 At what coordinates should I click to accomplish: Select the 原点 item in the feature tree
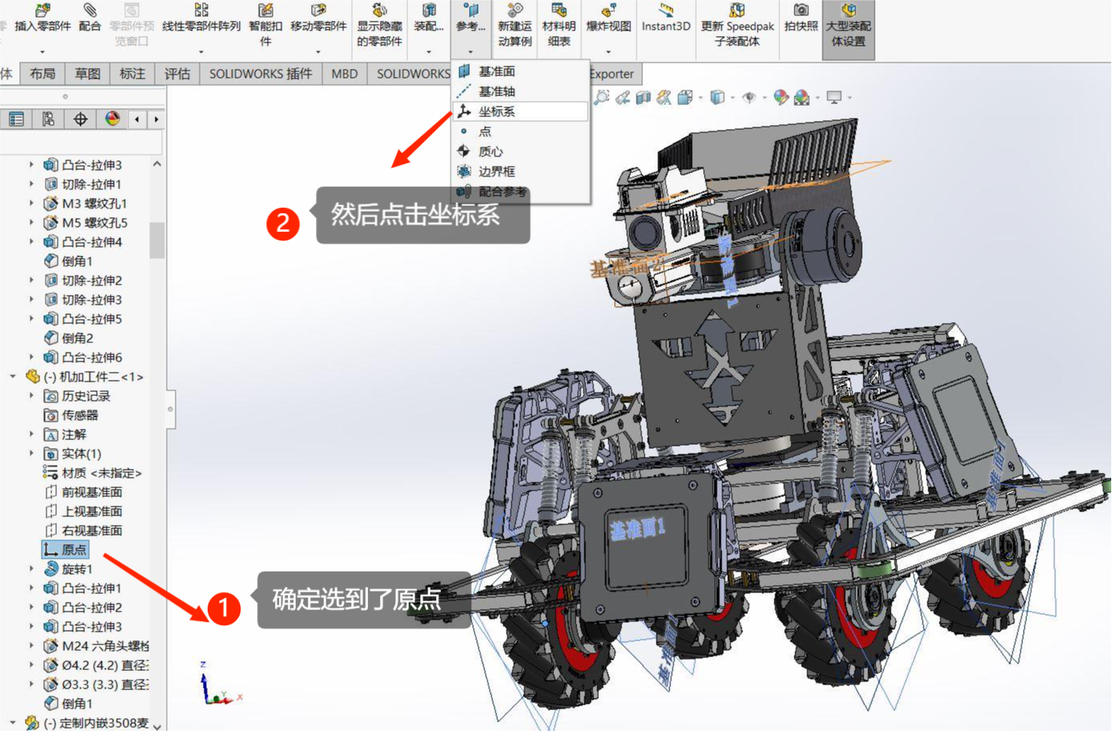(74, 550)
